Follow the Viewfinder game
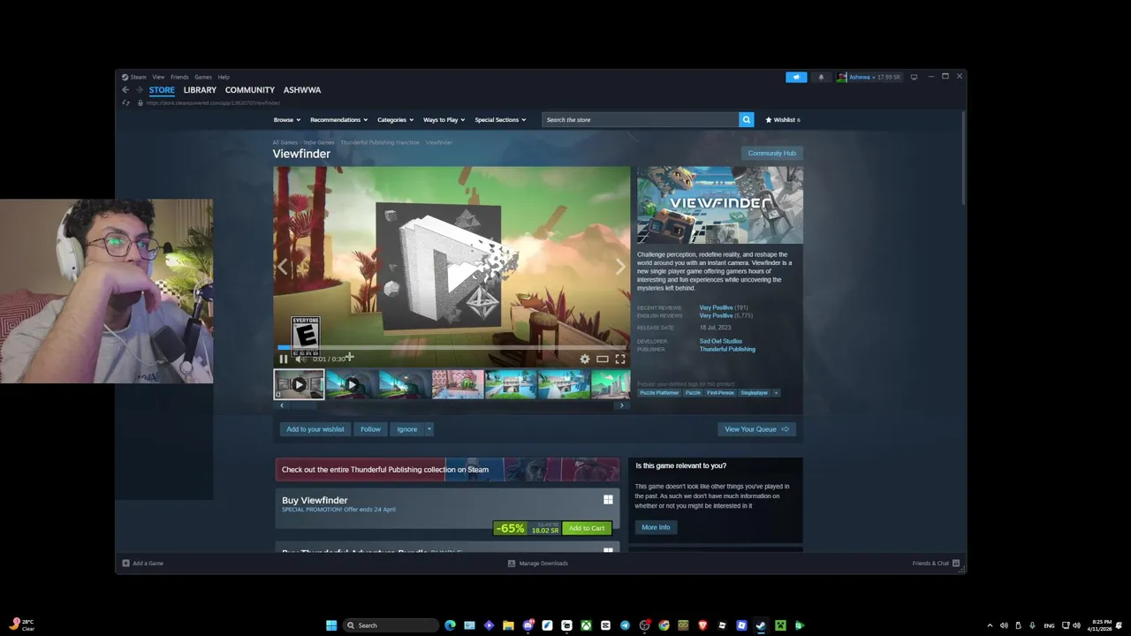Image resolution: width=1131 pixels, height=636 pixels. pos(370,429)
